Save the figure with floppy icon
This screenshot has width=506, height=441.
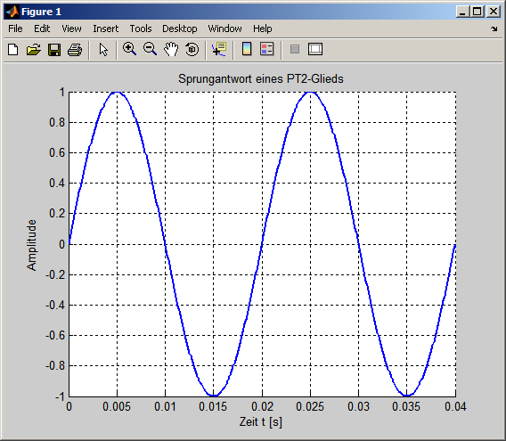pyautogui.click(x=54, y=50)
